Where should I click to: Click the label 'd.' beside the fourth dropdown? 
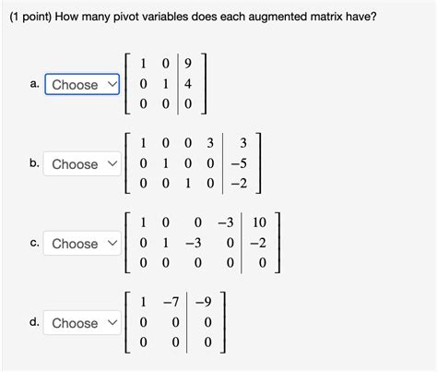coord(34,322)
